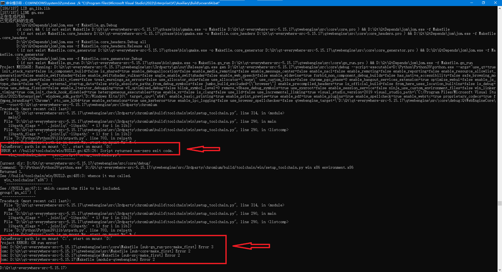Click the cmd icon in the title bar
Image resolution: width=502 pixels, height=272 pixels.
[3, 3]
